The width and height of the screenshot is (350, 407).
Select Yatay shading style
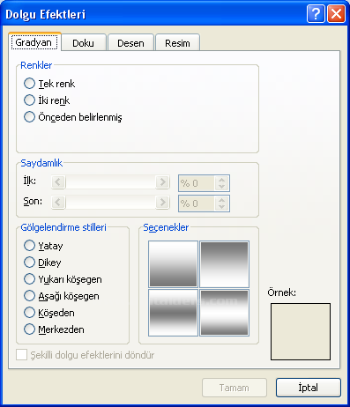29,245
